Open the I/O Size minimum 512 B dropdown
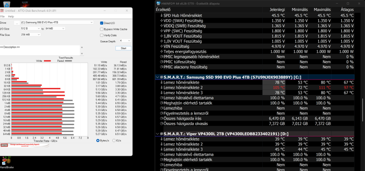Image resolution: width=365 pixels, height=171 pixels. coord(30,29)
